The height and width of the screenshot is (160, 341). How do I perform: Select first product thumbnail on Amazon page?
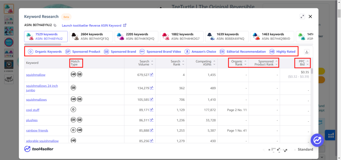coord(9,9)
